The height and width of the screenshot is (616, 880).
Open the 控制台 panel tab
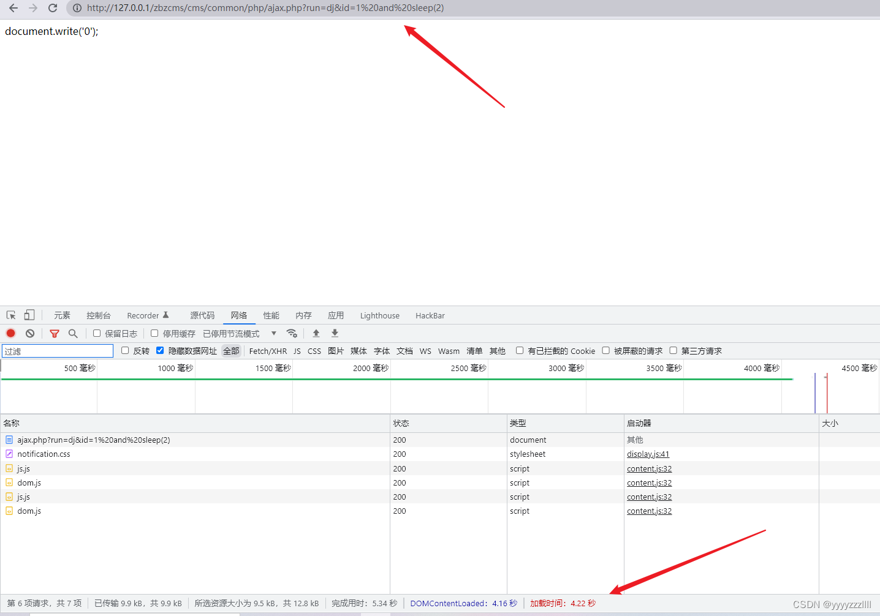pos(99,315)
